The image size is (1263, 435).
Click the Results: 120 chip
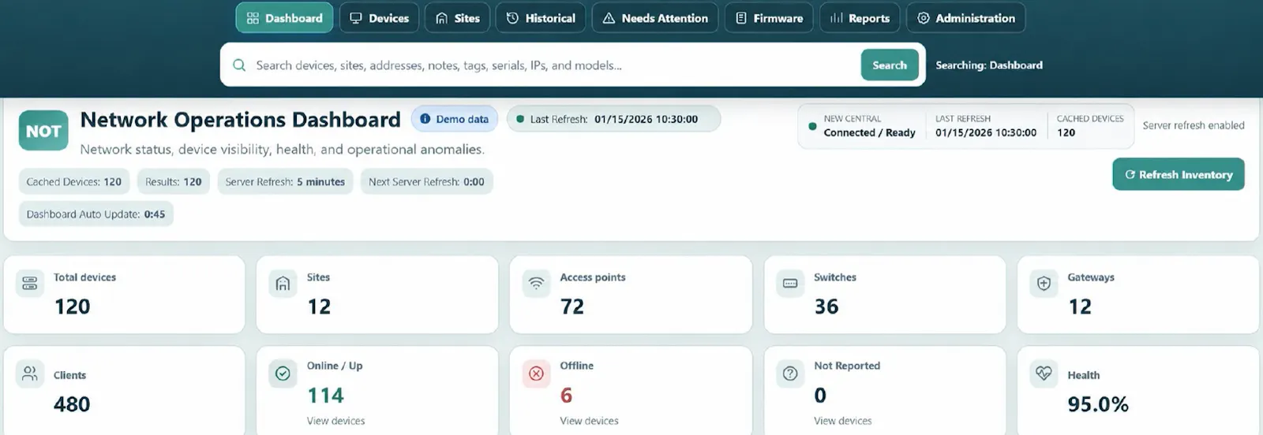click(174, 181)
